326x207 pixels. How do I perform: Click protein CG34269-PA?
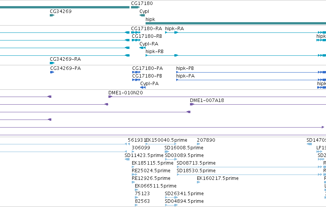pyautogui.click(x=52, y=72)
